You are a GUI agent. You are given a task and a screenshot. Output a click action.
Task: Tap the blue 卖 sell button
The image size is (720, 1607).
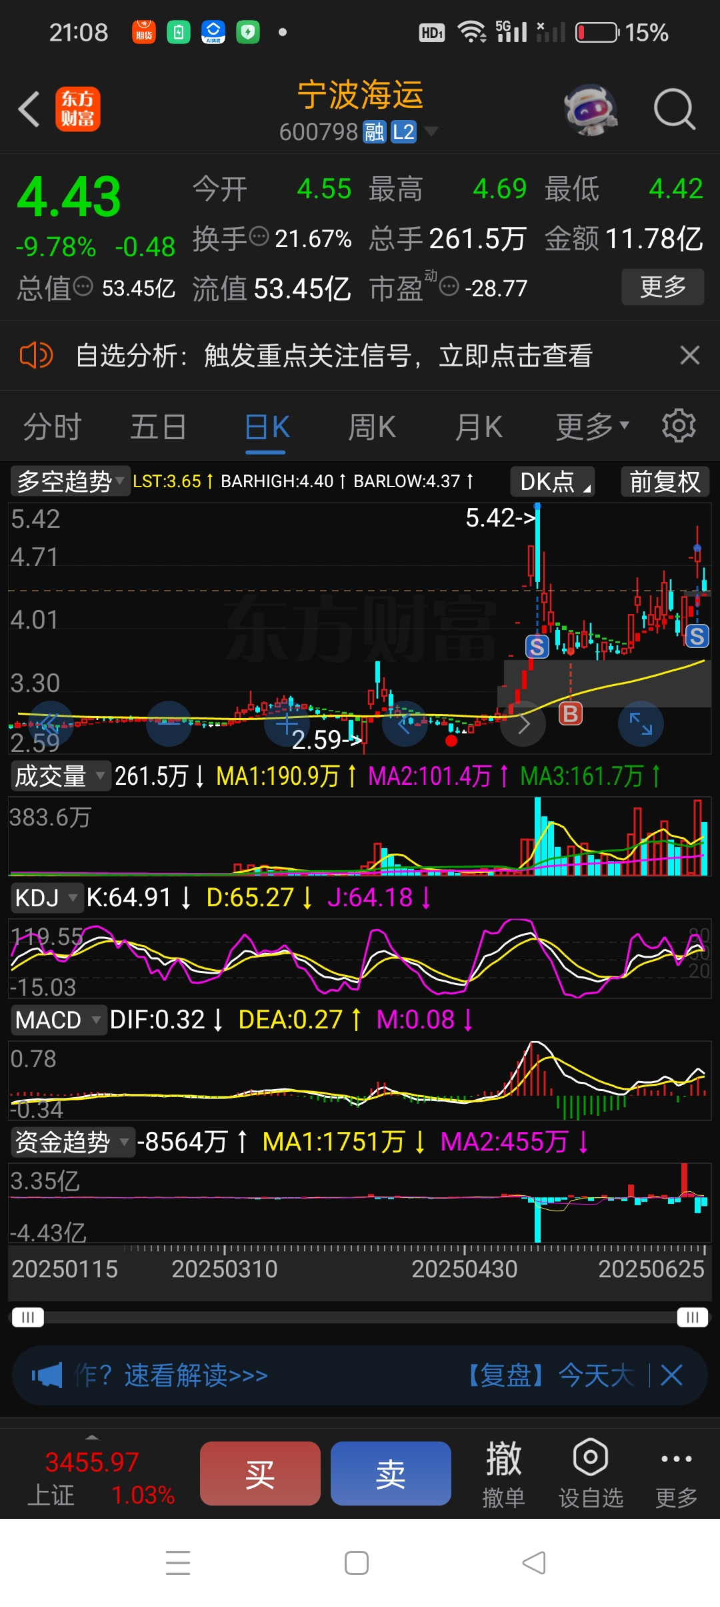tap(391, 1474)
